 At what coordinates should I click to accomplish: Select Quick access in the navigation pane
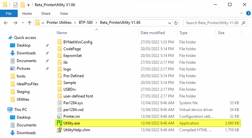coord(25,38)
